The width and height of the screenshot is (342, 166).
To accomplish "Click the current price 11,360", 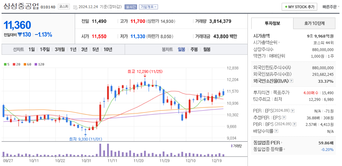I will (x=18, y=25).
